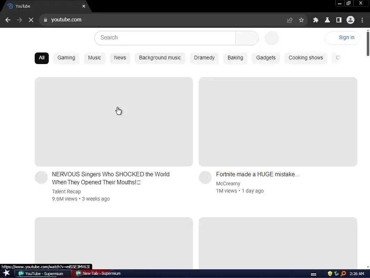Toggle the browser side panel

point(339,20)
